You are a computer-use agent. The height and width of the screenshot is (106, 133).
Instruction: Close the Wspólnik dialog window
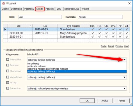pyautogui.click(x=129, y=3)
